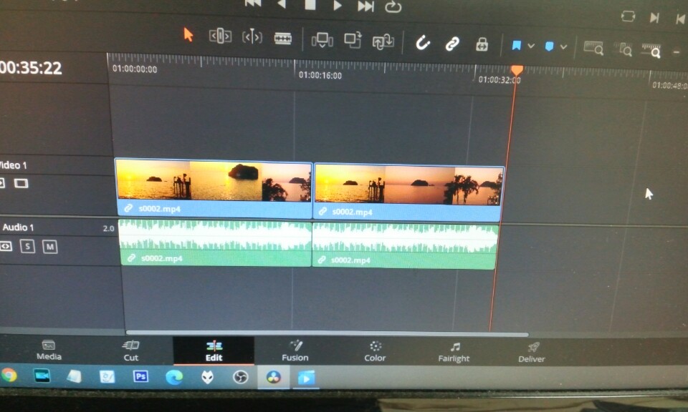Click the Stop transport button
Screen dimensions: 688x412
[310, 4]
